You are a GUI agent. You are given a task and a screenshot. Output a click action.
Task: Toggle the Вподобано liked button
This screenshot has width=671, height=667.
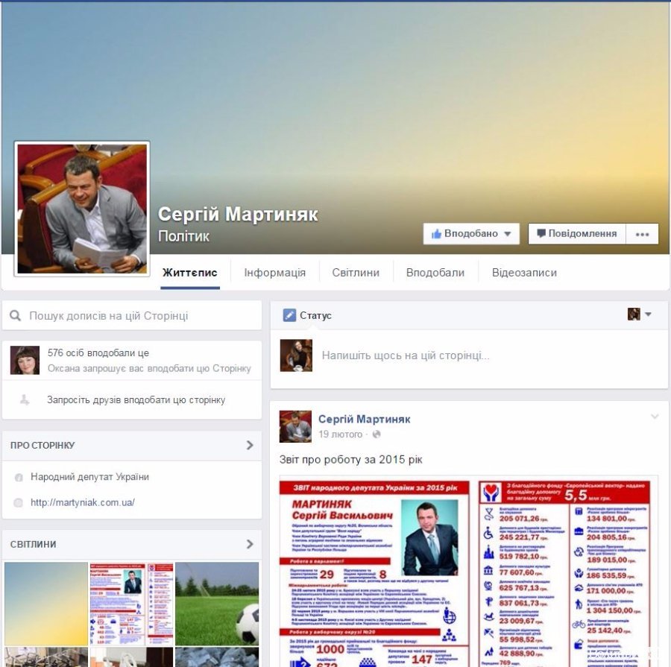coord(471,234)
